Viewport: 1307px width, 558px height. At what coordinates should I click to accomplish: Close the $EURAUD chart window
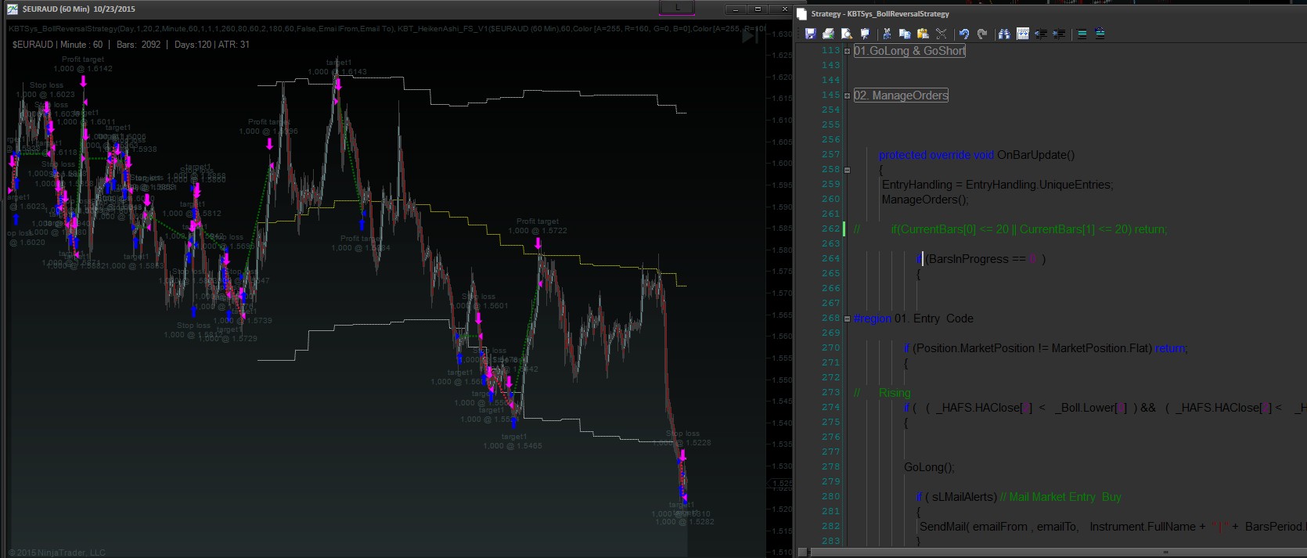pos(784,9)
